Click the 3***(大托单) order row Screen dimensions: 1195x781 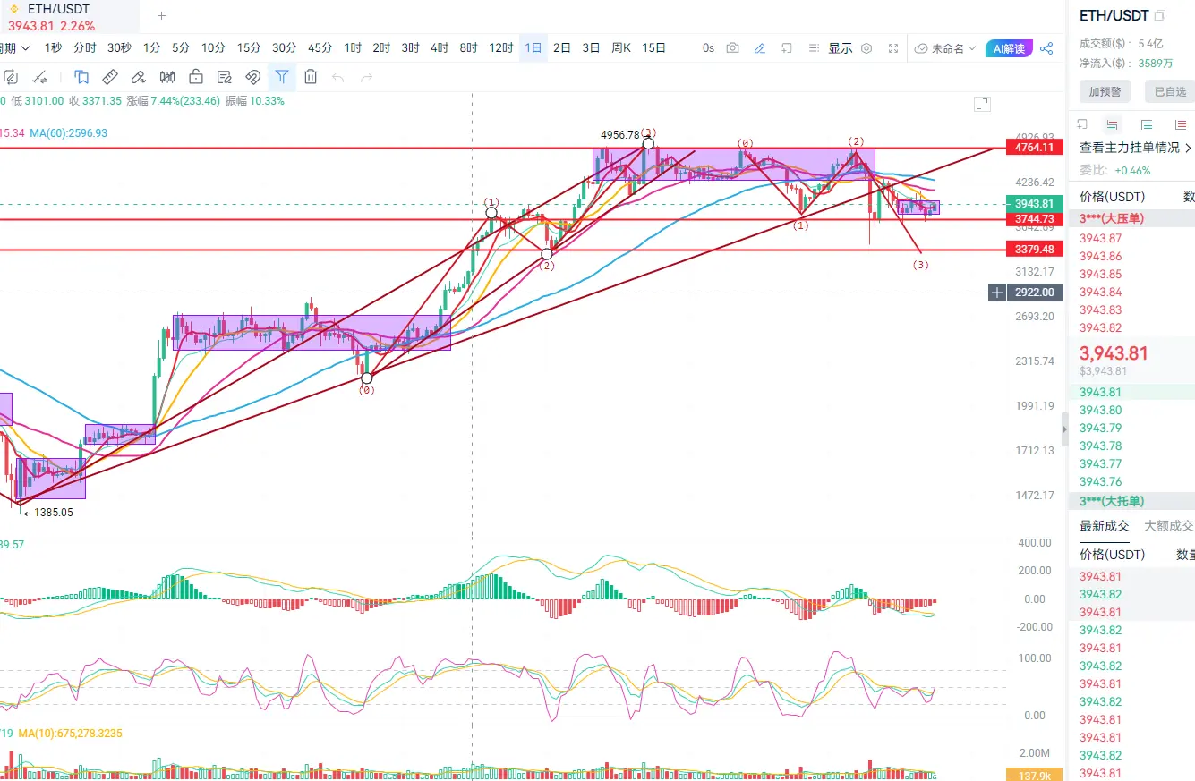tap(1132, 501)
